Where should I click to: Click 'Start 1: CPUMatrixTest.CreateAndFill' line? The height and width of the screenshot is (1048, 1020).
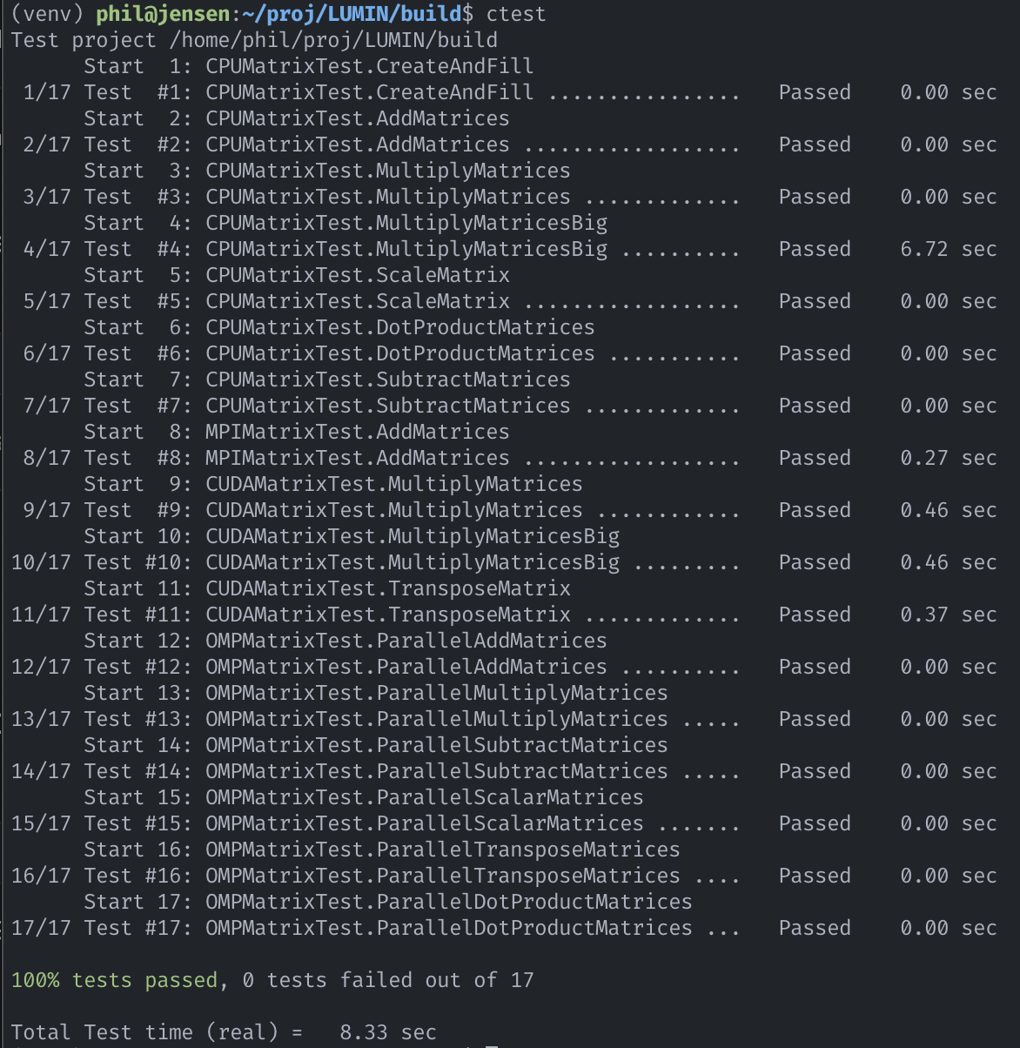[309, 66]
